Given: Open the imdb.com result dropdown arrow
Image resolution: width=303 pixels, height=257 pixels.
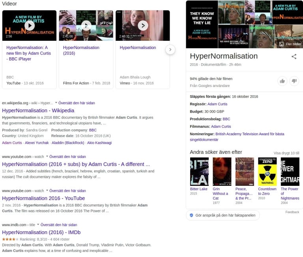Looking at the screenshot, I should (x=38, y=225).
